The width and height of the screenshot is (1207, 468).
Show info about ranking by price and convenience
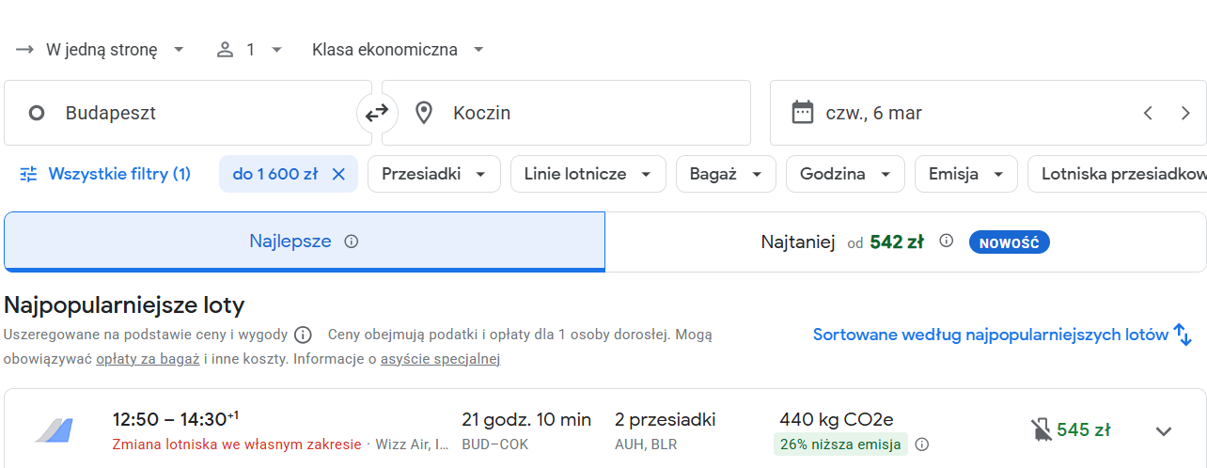pos(303,335)
